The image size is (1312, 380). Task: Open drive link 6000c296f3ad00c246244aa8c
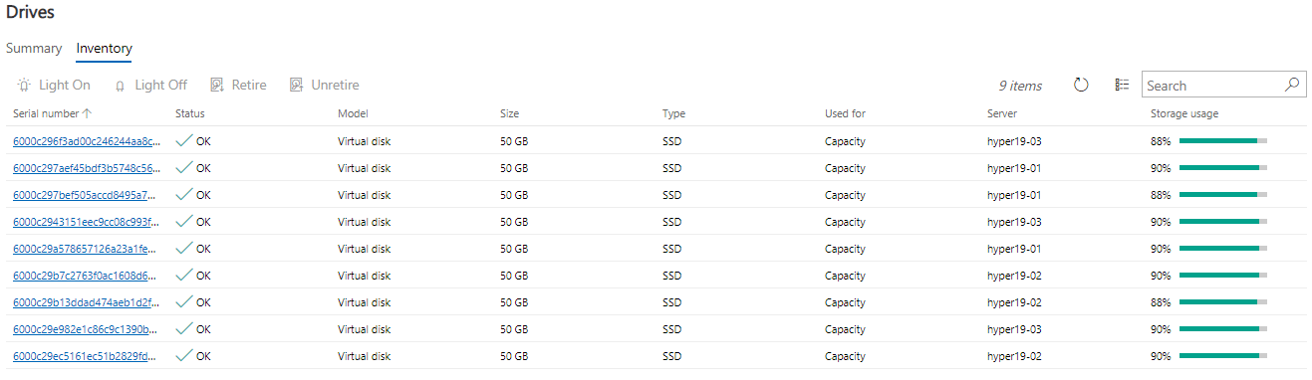click(86, 141)
